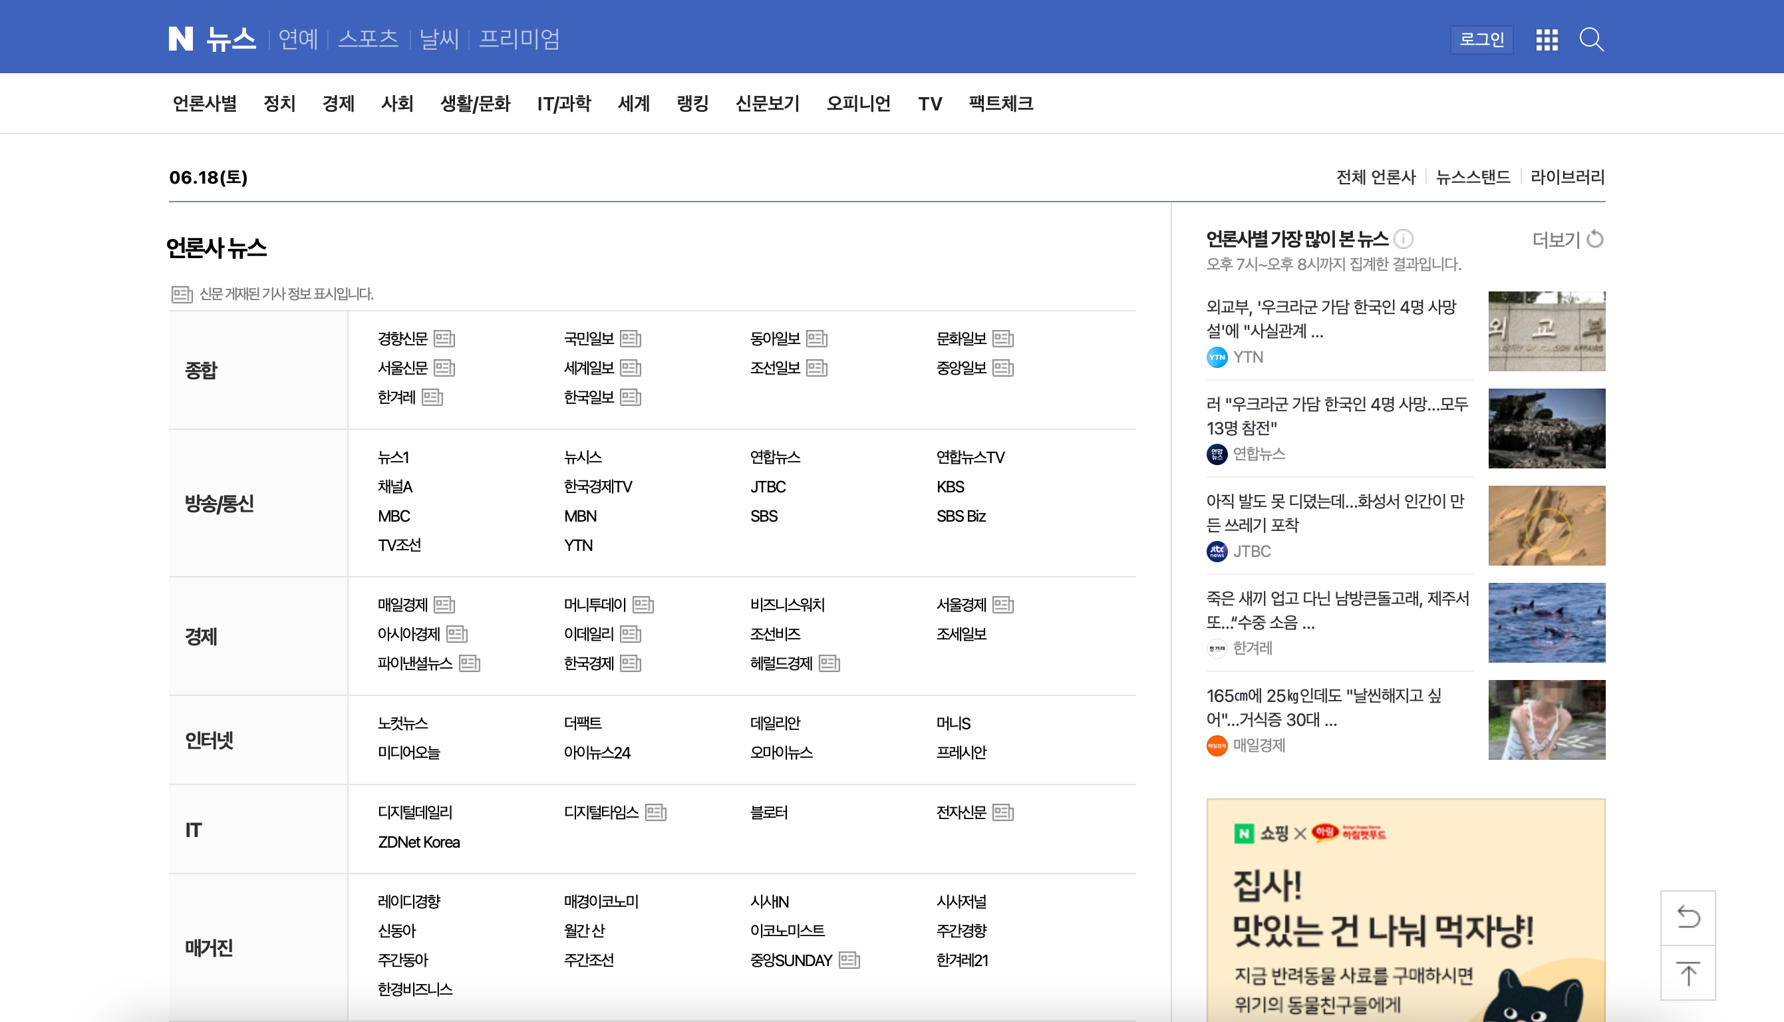Open the tank photo thumbnail
1784x1022 pixels.
[x=1546, y=429]
